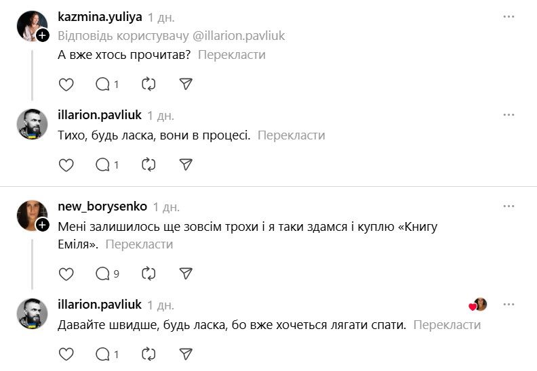Open replies on kazmina.yuliya's comment
The image size is (537, 371).
(107, 84)
